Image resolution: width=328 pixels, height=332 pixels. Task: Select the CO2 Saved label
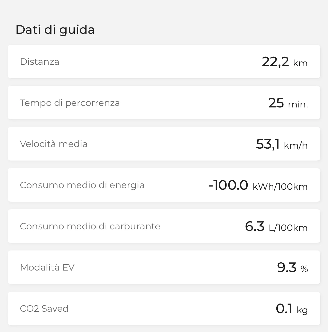click(x=44, y=309)
